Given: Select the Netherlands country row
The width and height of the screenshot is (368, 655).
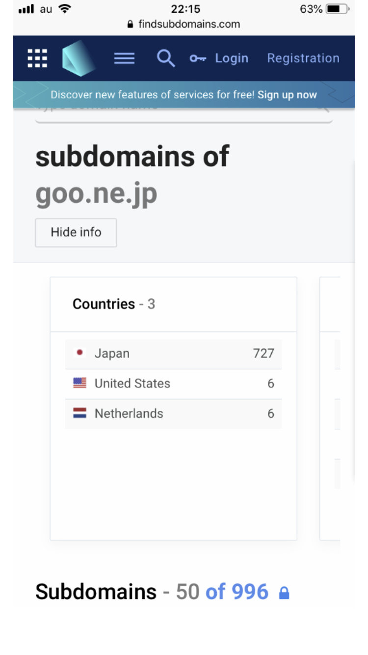Looking at the screenshot, I should [x=173, y=413].
